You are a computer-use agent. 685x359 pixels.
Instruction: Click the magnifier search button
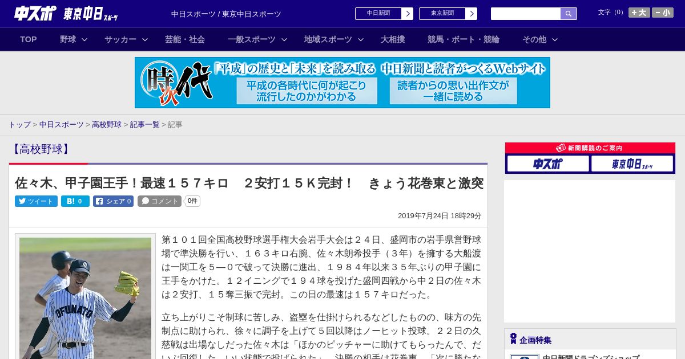(569, 14)
